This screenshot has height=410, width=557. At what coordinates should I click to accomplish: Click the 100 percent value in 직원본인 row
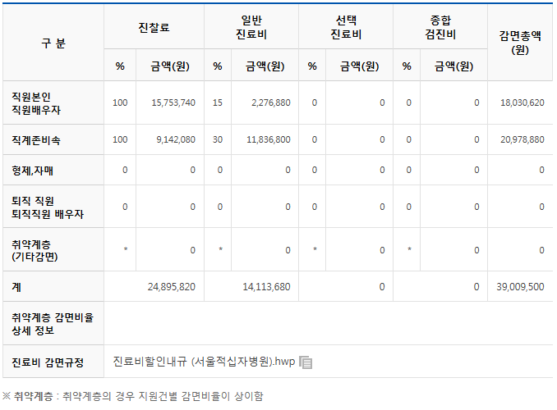(x=120, y=102)
